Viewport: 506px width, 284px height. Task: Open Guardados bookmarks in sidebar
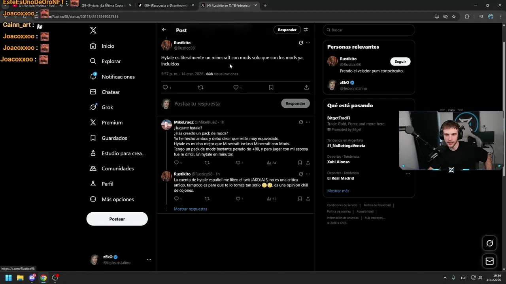tap(109, 138)
